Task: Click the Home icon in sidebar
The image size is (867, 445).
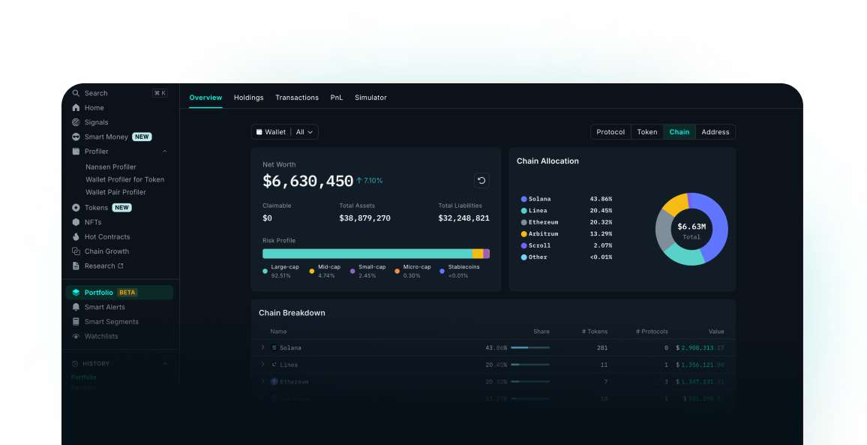Action: point(76,108)
